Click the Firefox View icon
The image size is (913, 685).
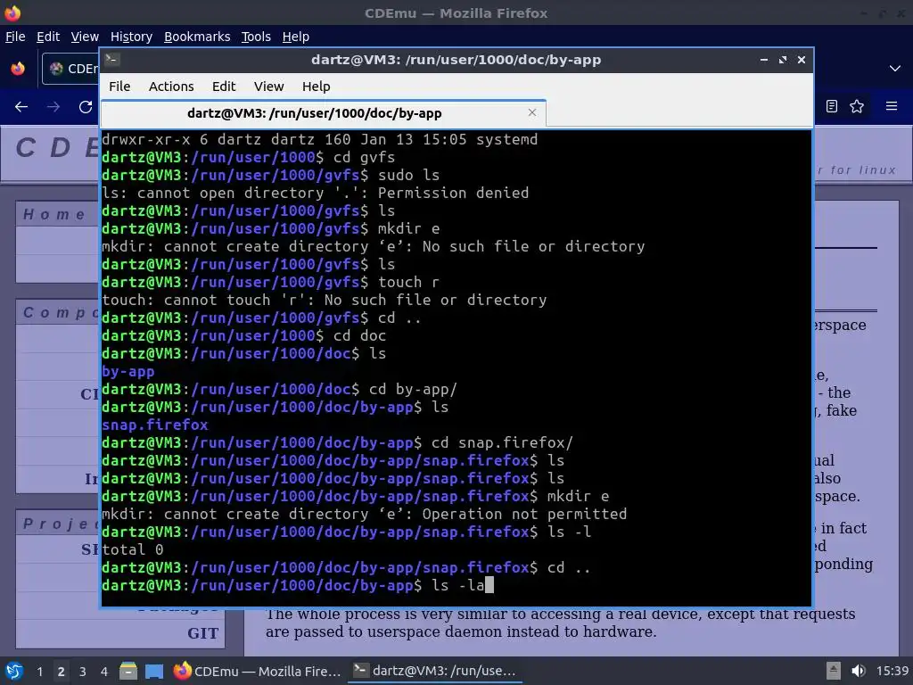pos(18,69)
